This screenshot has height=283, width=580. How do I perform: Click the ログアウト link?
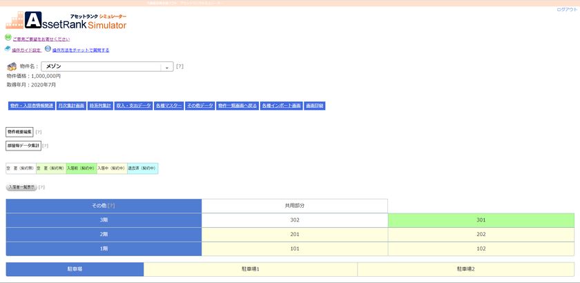point(567,10)
